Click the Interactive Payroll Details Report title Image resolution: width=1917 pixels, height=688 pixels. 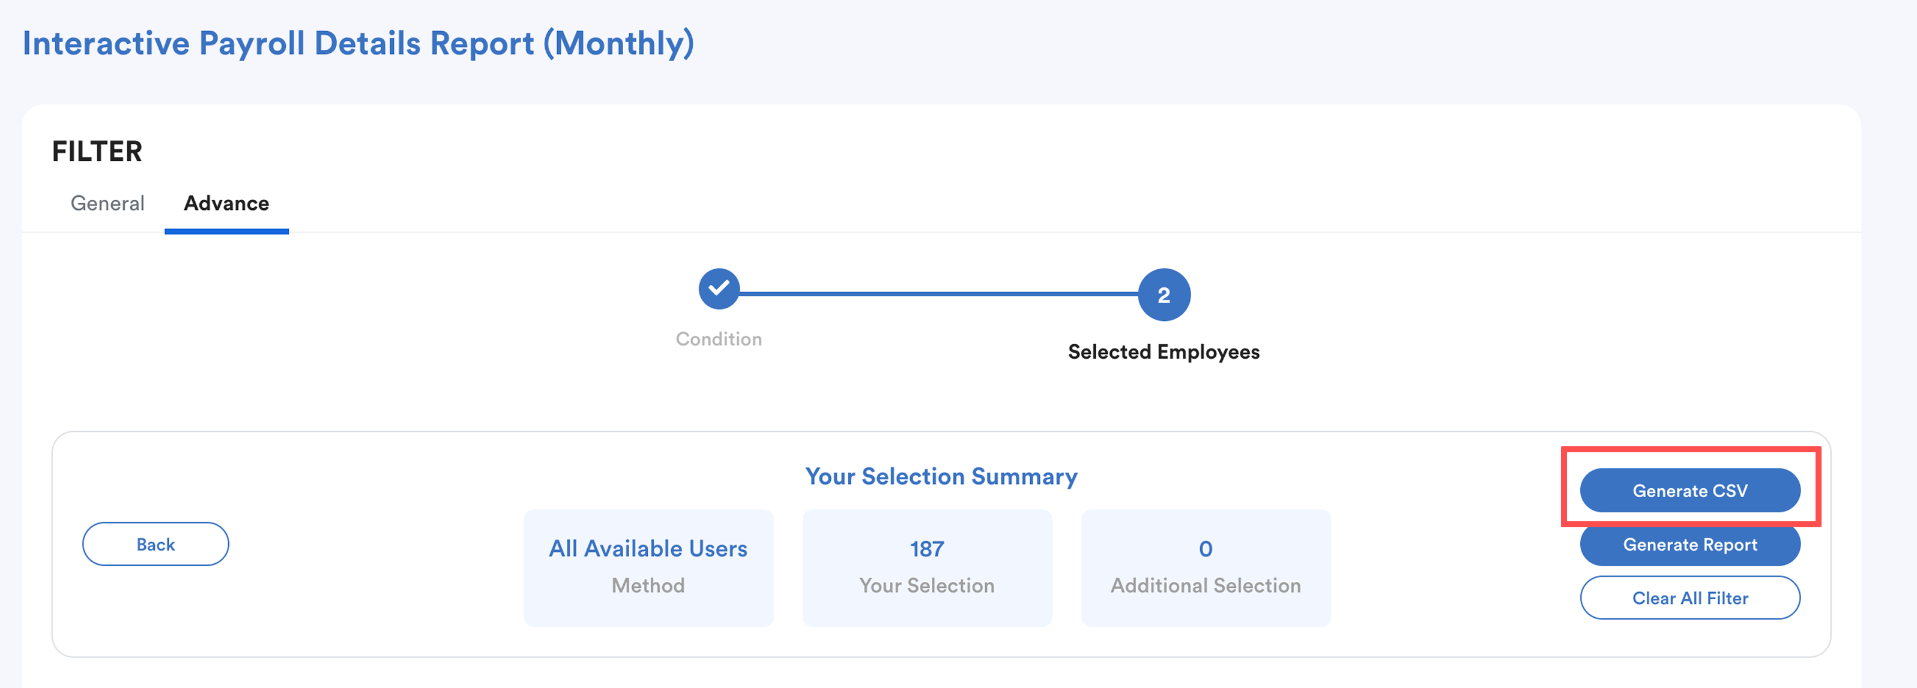tap(358, 43)
